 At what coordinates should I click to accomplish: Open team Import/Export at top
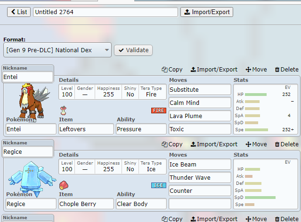coord(207,12)
